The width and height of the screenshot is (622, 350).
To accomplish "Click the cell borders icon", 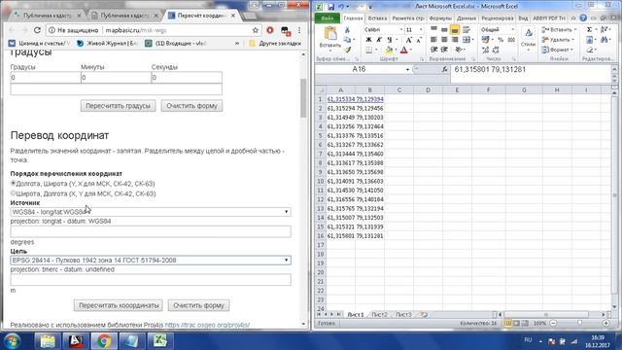I will click(369, 50).
